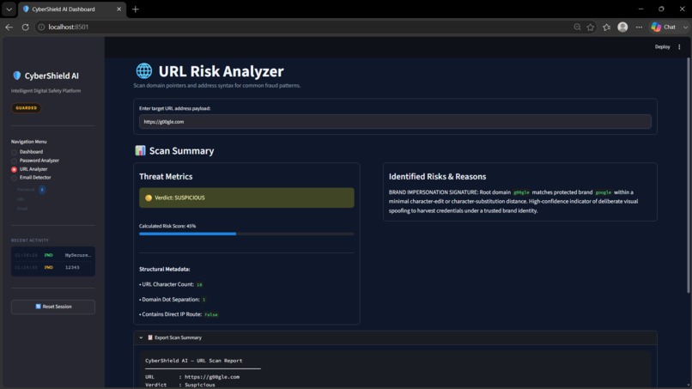Viewport: 692px width, 389px height.
Task: Click the globe icon beside URL Risk Analyzer
Action: tap(144, 70)
